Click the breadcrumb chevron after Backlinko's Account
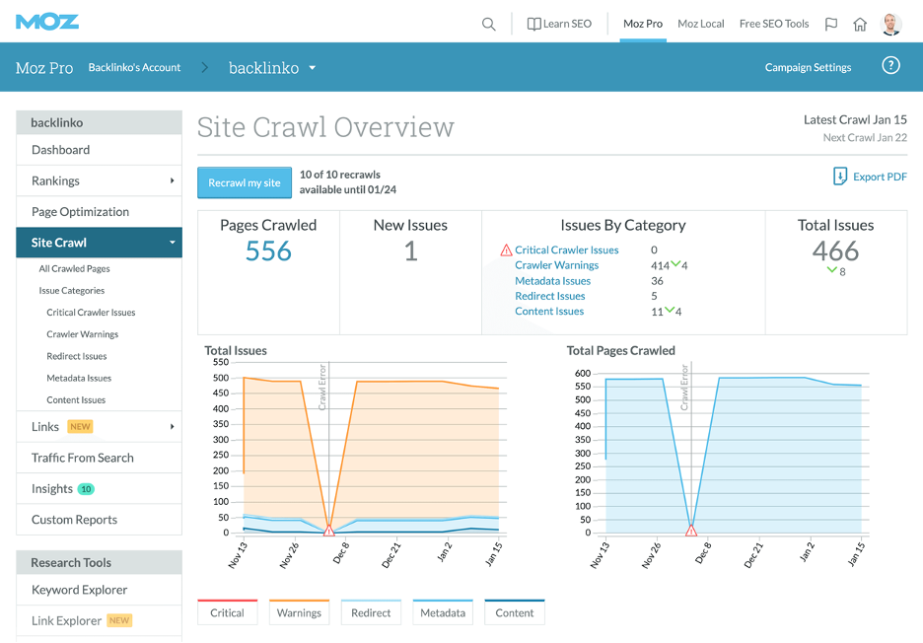This screenshot has height=643, width=923. [x=205, y=68]
